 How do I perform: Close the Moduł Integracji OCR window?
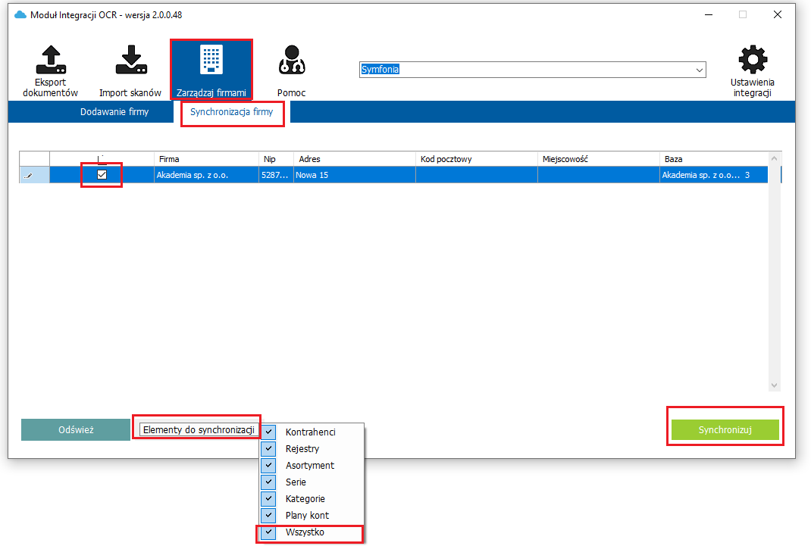pos(778,14)
